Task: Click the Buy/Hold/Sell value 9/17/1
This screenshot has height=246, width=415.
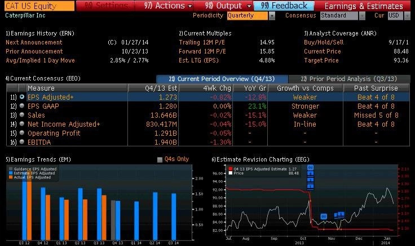Action: pyautogui.click(x=399, y=42)
